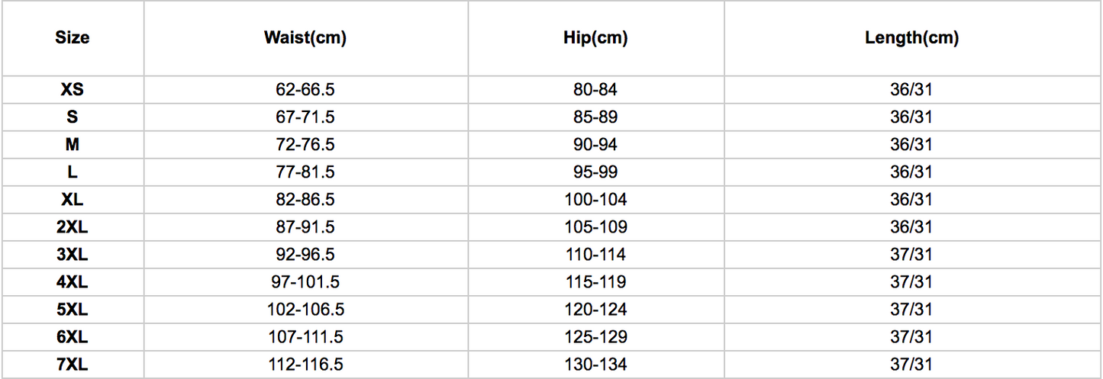Click the Size column header
Image resolution: width=1103 pixels, height=379 pixels.
click(x=72, y=38)
